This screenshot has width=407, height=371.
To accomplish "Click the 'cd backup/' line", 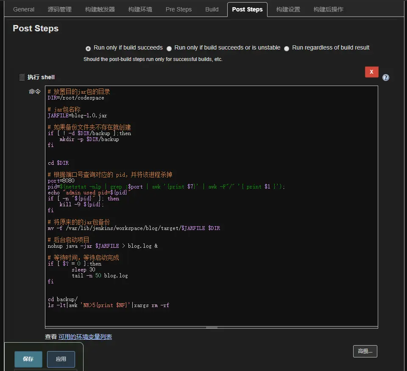I will tap(63, 299).
